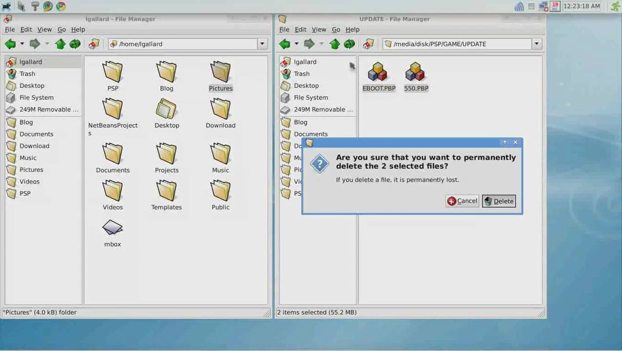Image resolution: width=622 pixels, height=351 pixels.
Task: Open Chrome browser from top panel
Action: click(x=61, y=6)
